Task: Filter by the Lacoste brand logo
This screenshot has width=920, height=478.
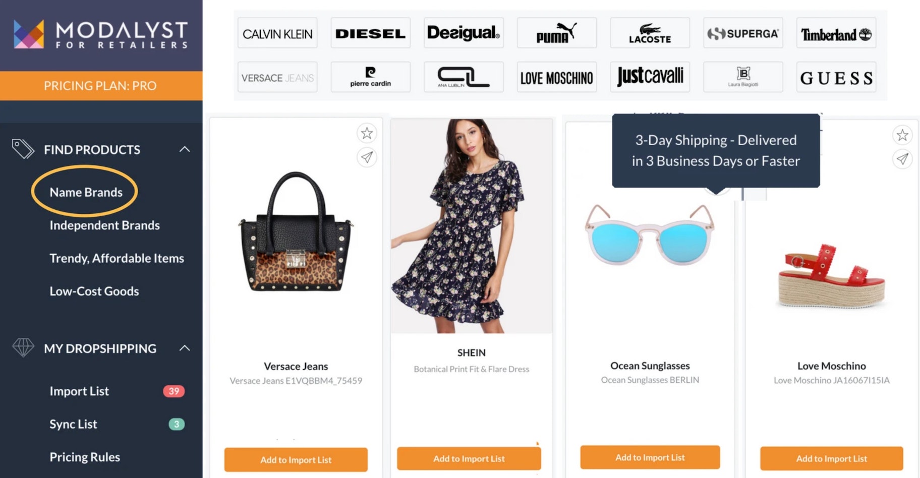Action: click(650, 33)
